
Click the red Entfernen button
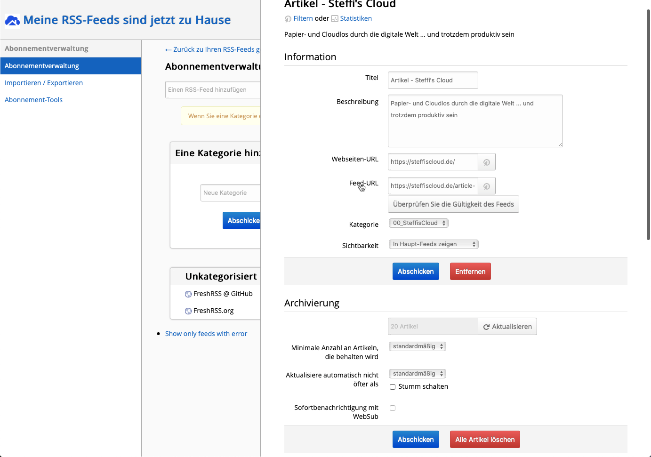pyautogui.click(x=470, y=272)
